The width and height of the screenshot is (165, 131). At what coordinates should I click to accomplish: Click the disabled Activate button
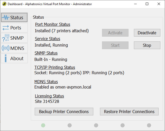pyautogui.click(x=115, y=33)
